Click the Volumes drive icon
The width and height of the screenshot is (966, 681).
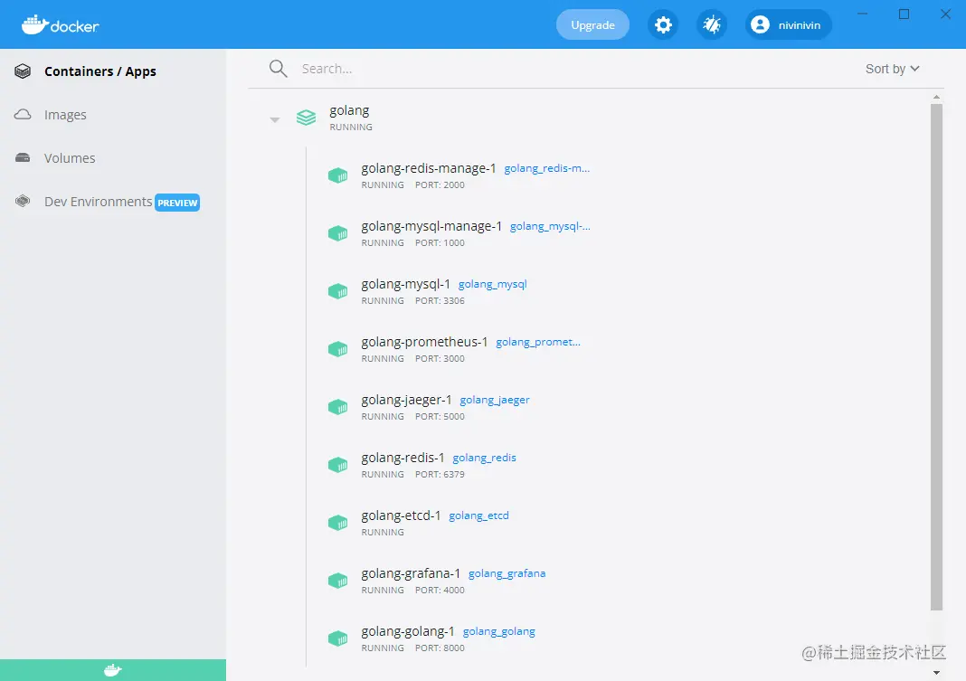(23, 157)
